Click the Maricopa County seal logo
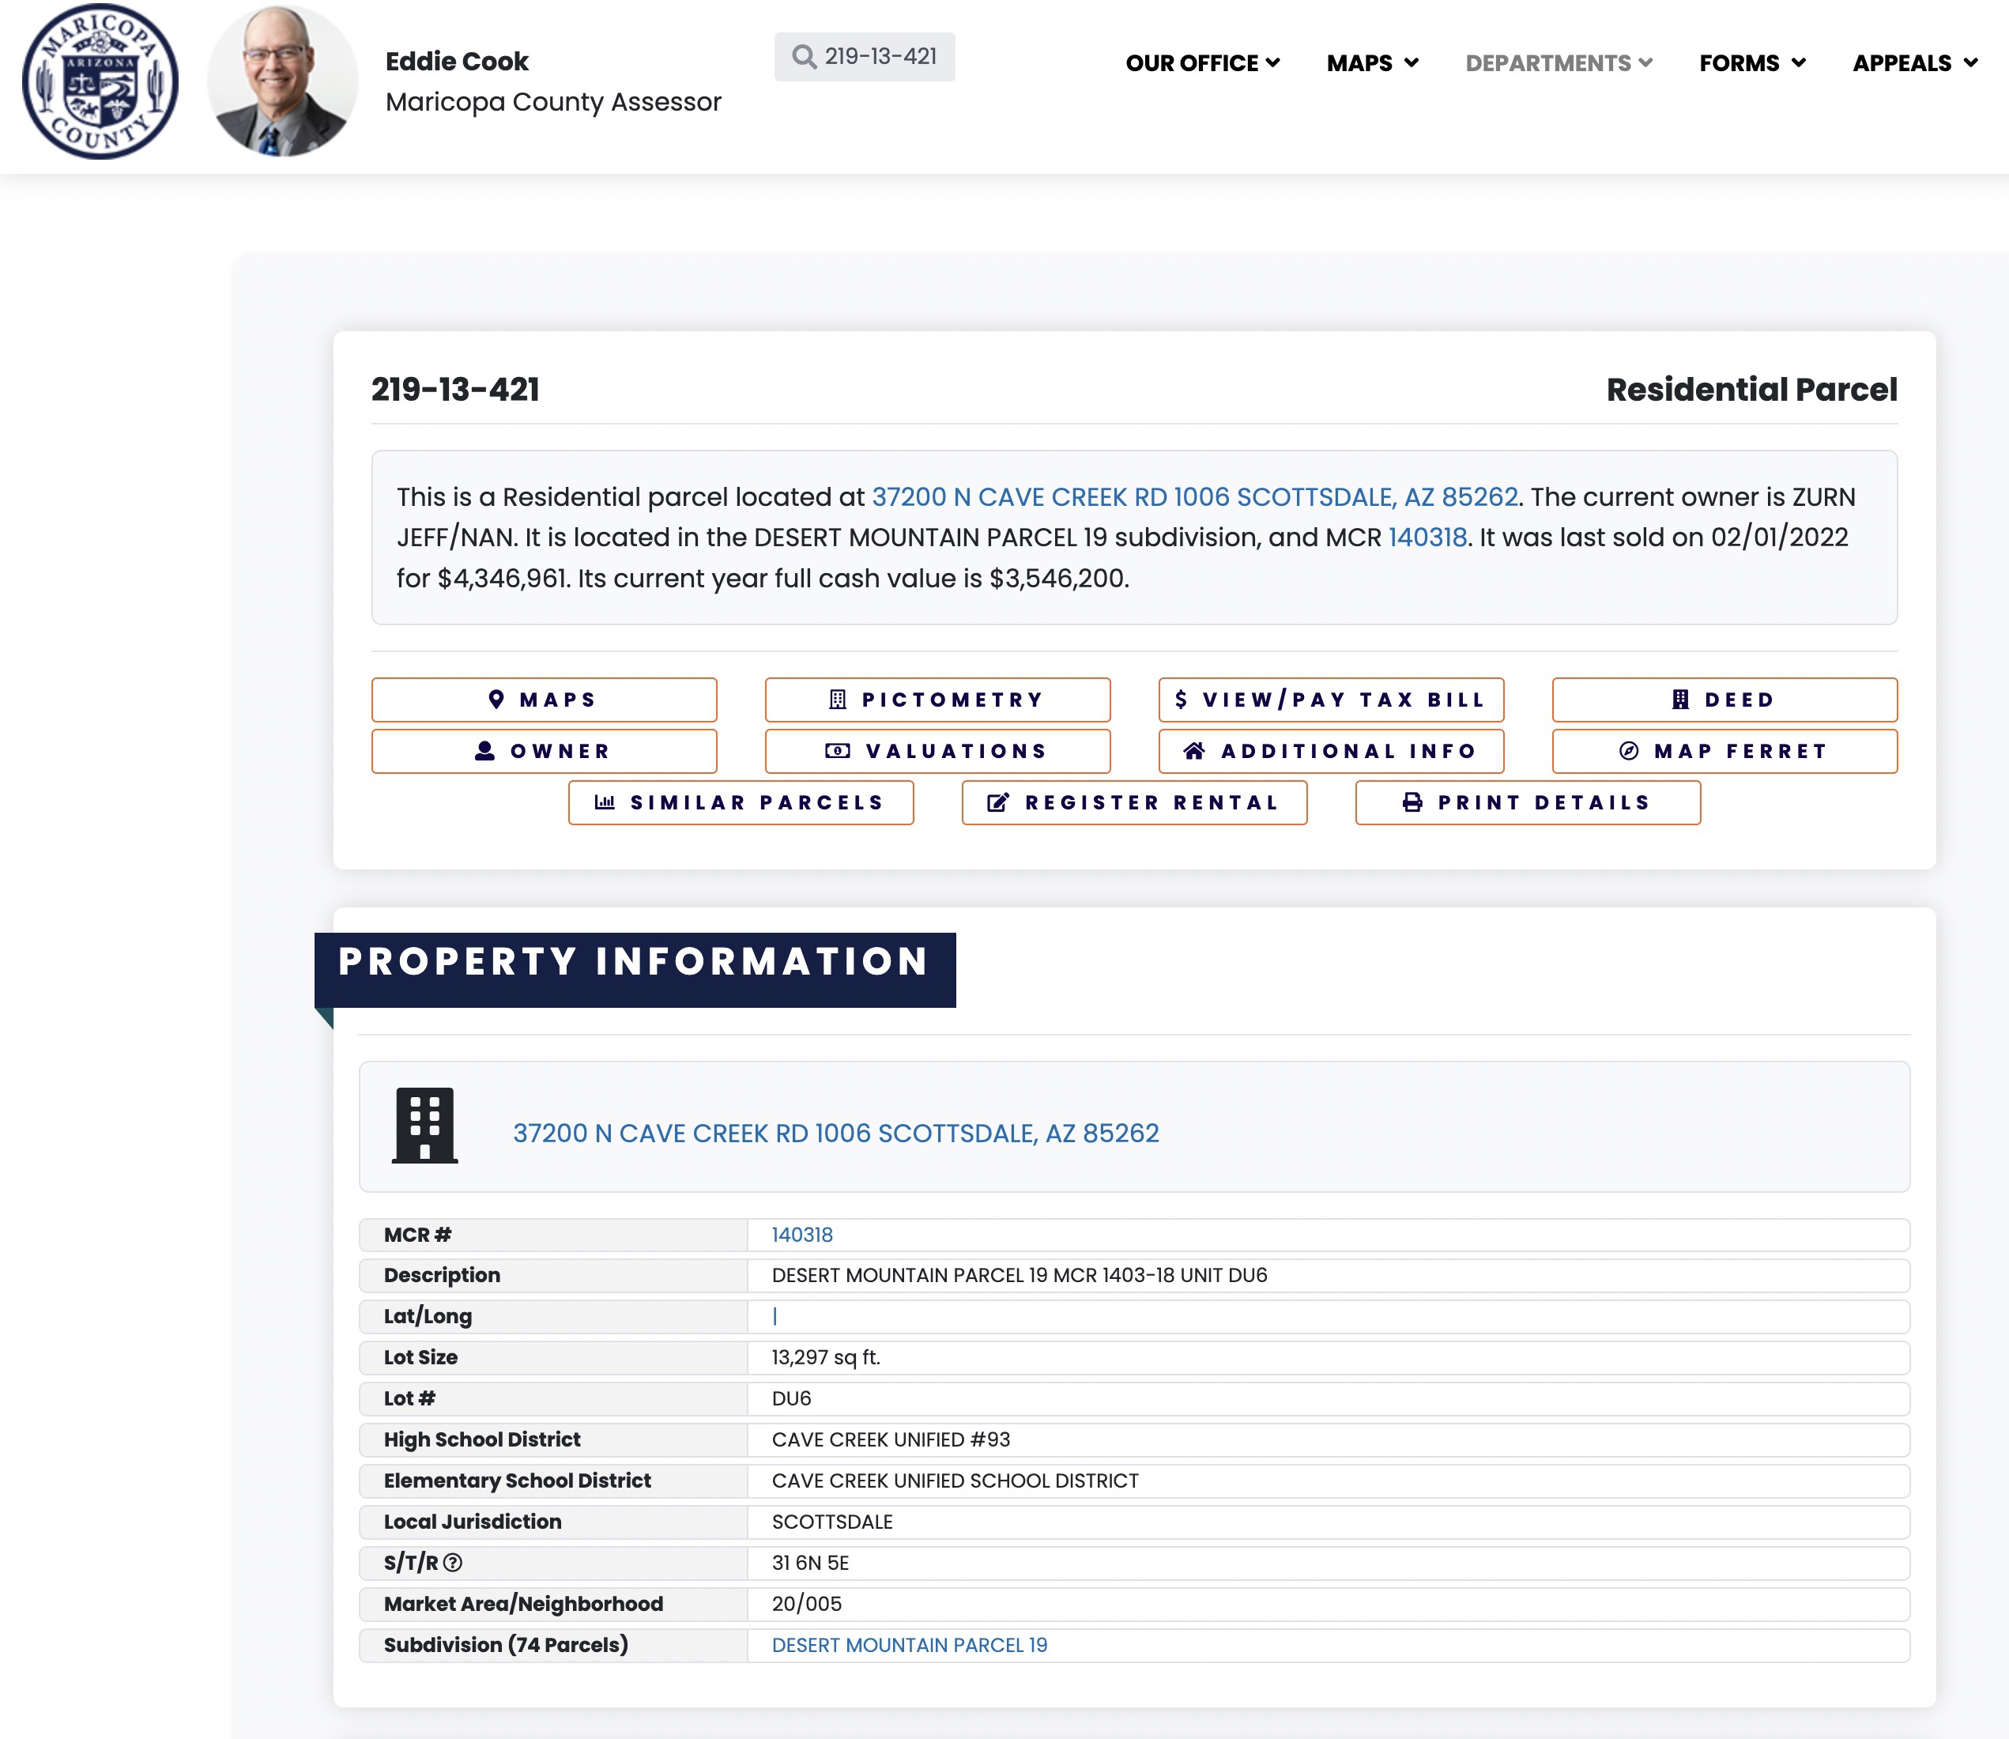The width and height of the screenshot is (2009, 1739). pyautogui.click(x=100, y=81)
